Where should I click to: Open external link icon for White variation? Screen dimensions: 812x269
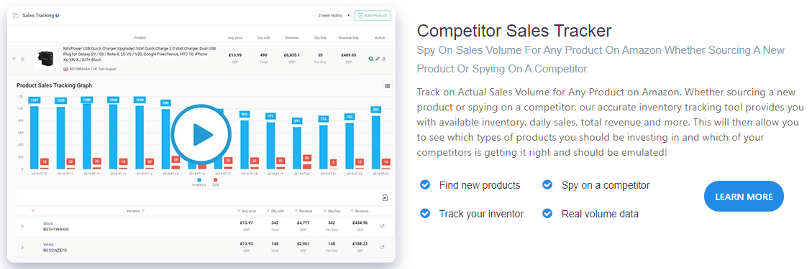point(382,247)
